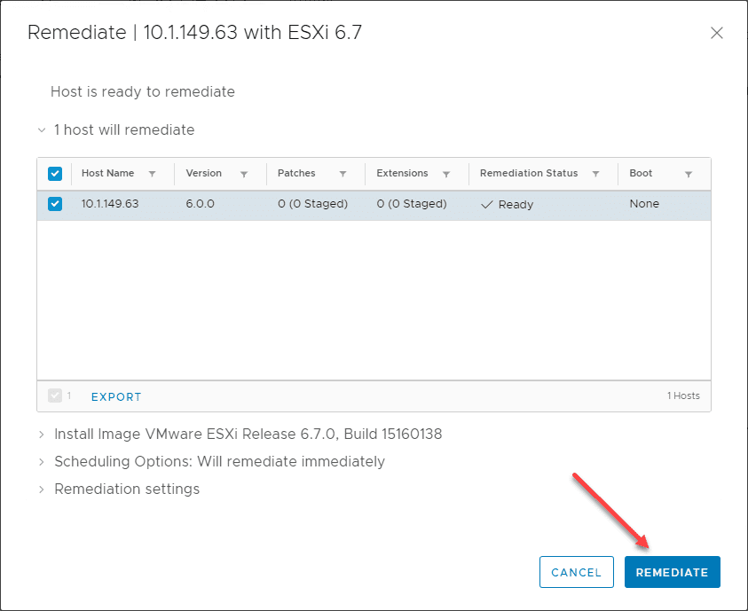Click the disabled selection count checkbox near Export
The width and height of the screenshot is (748, 611).
(55, 396)
